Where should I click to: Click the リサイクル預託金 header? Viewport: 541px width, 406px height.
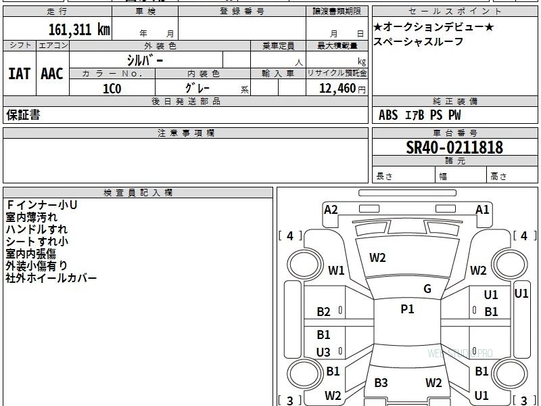click(337, 74)
